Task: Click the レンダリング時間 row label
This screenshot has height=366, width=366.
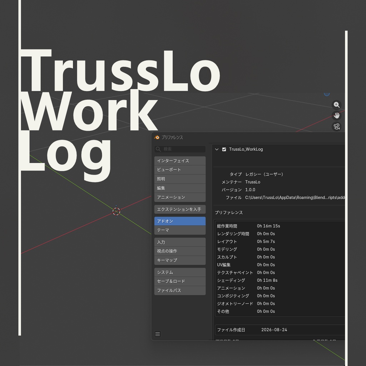Action: tap(233, 234)
